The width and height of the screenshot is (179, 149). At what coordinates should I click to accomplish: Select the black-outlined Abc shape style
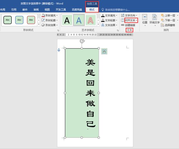pyautogui.click(x=8, y=20)
